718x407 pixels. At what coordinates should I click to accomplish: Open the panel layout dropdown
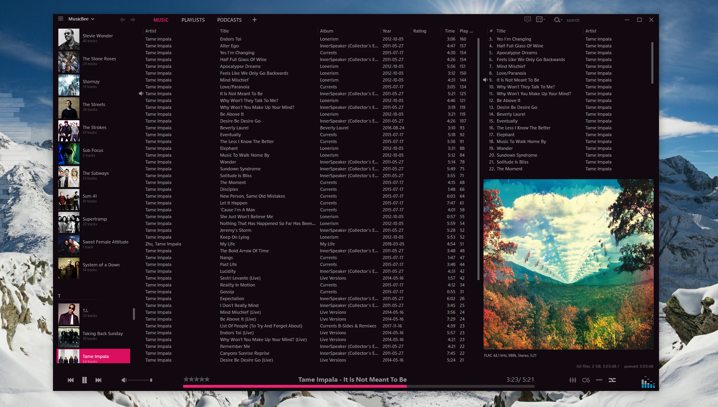(x=541, y=20)
